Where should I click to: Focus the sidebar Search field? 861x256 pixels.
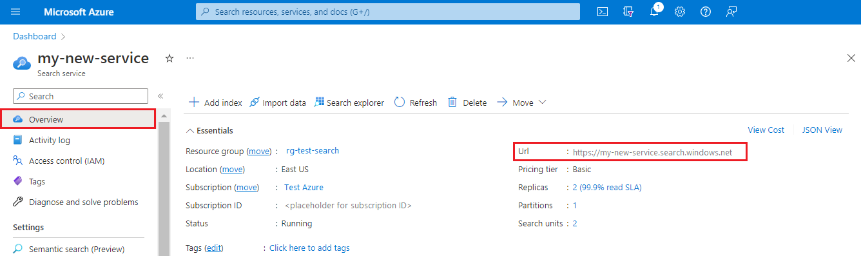coord(81,96)
